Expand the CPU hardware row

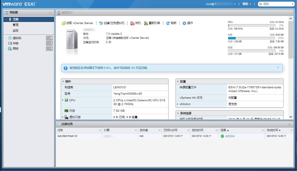tap(63, 100)
